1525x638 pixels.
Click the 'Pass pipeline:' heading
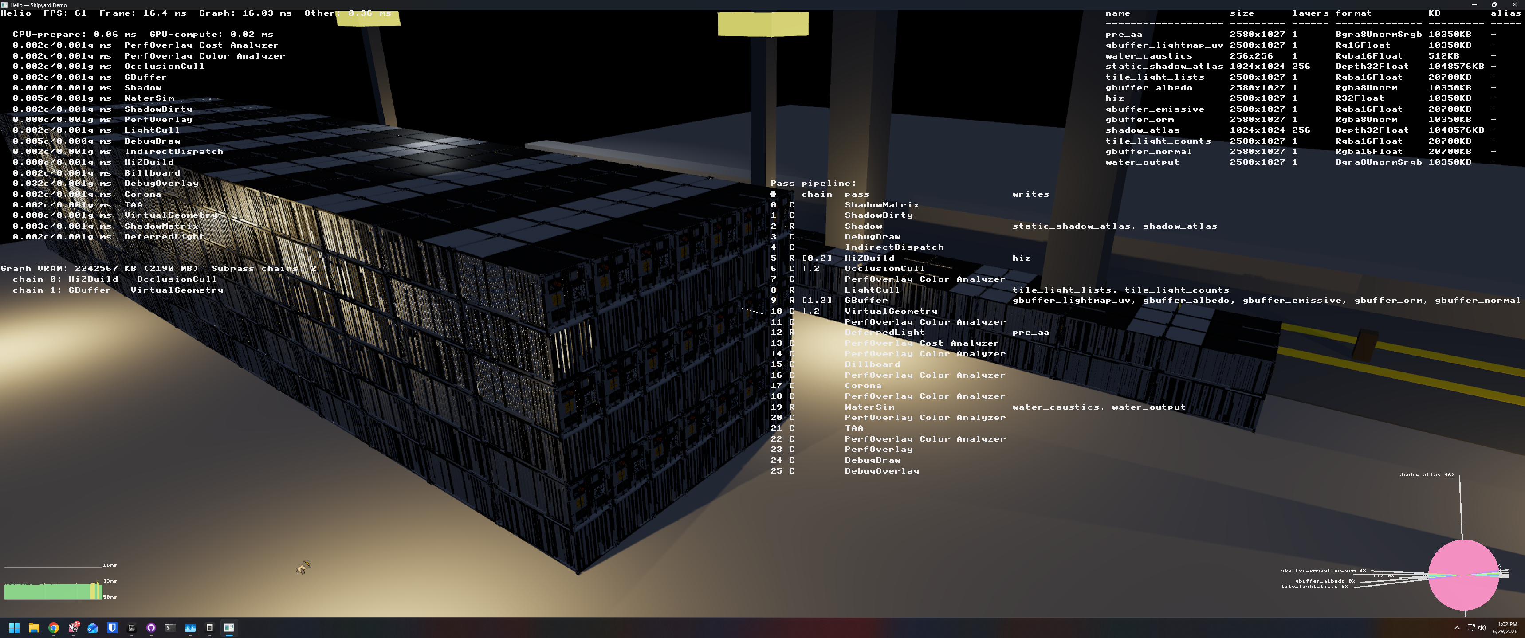click(x=813, y=184)
